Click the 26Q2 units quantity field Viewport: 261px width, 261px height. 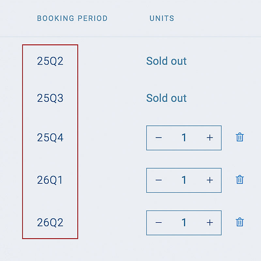pyautogui.click(x=184, y=223)
